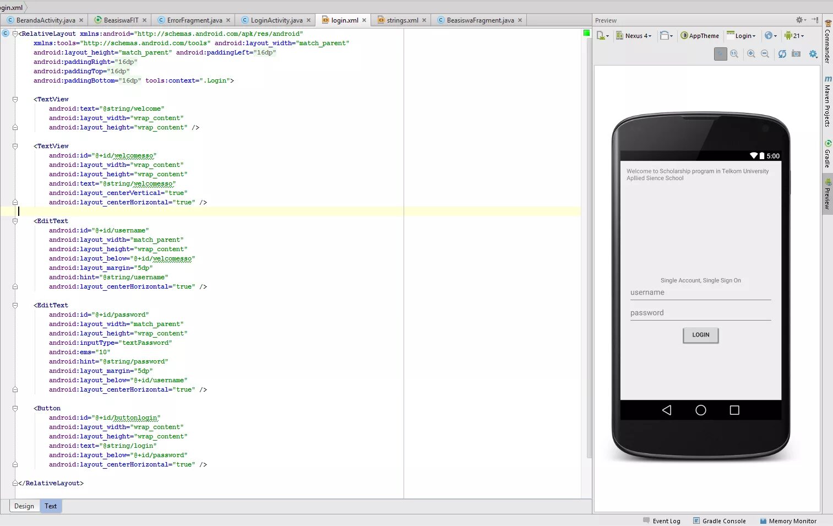Collapse the username EditText fold
The width and height of the screenshot is (833, 526).
(x=15, y=221)
